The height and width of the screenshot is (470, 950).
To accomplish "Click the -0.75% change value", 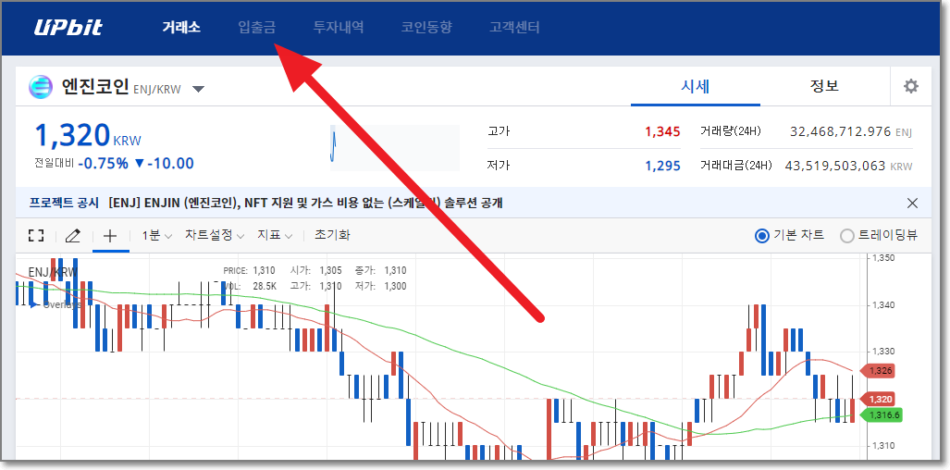I will tap(103, 164).
